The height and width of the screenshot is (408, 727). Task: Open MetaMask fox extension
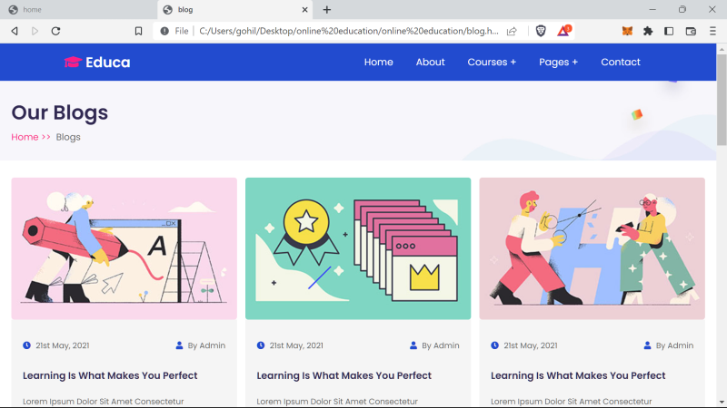point(627,31)
